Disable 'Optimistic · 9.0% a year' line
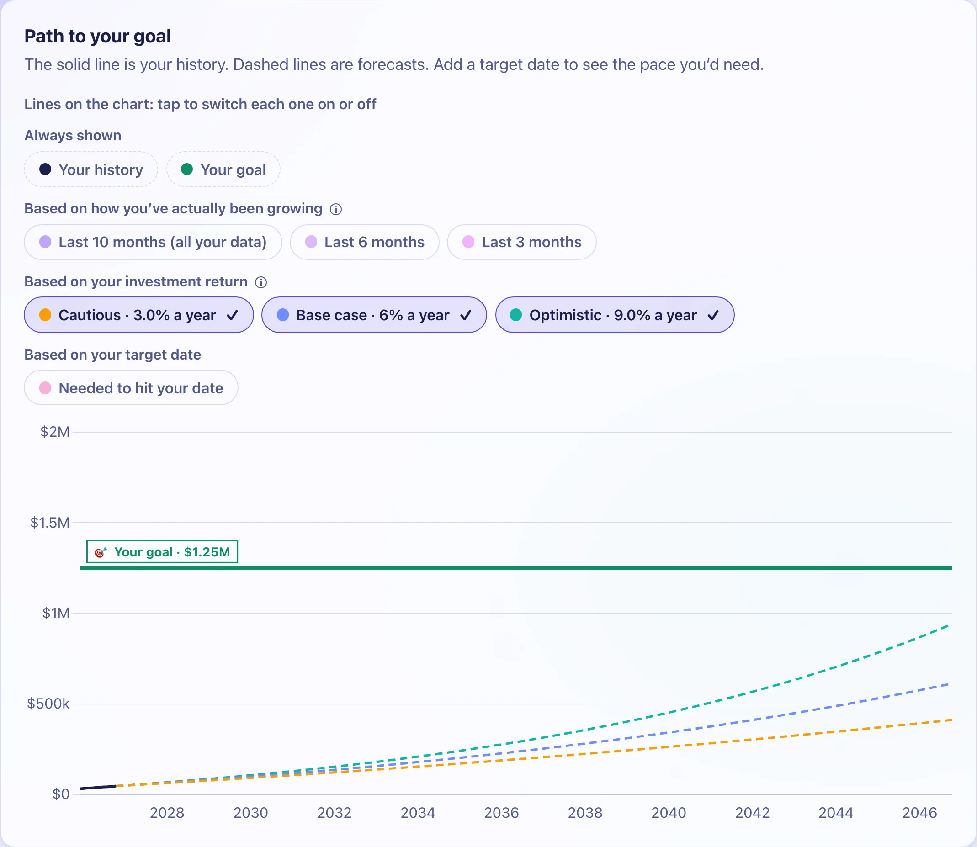 [x=615, y=315]
